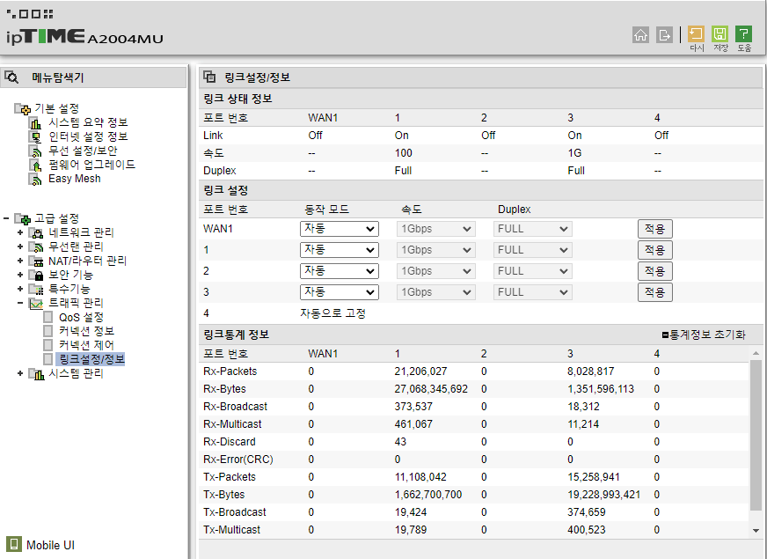Click 적용 button for port 2
This screenshot has height=559, width=767.
655,270
